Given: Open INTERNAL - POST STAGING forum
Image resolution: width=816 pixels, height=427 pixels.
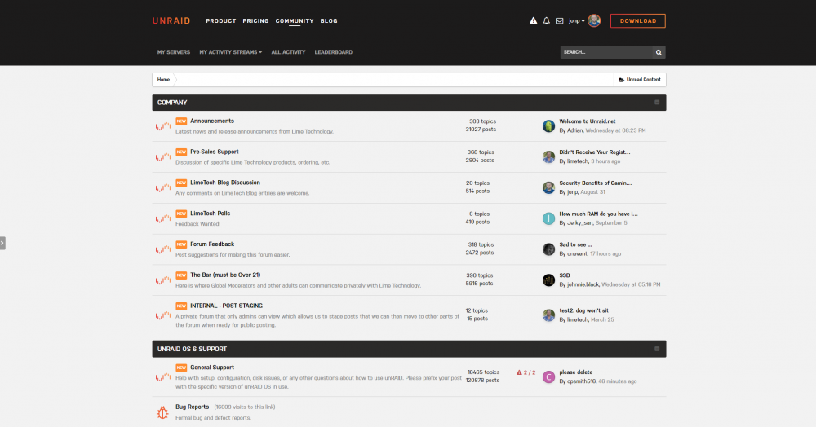Looking at the screenshot, I should (x=226, y=306).
